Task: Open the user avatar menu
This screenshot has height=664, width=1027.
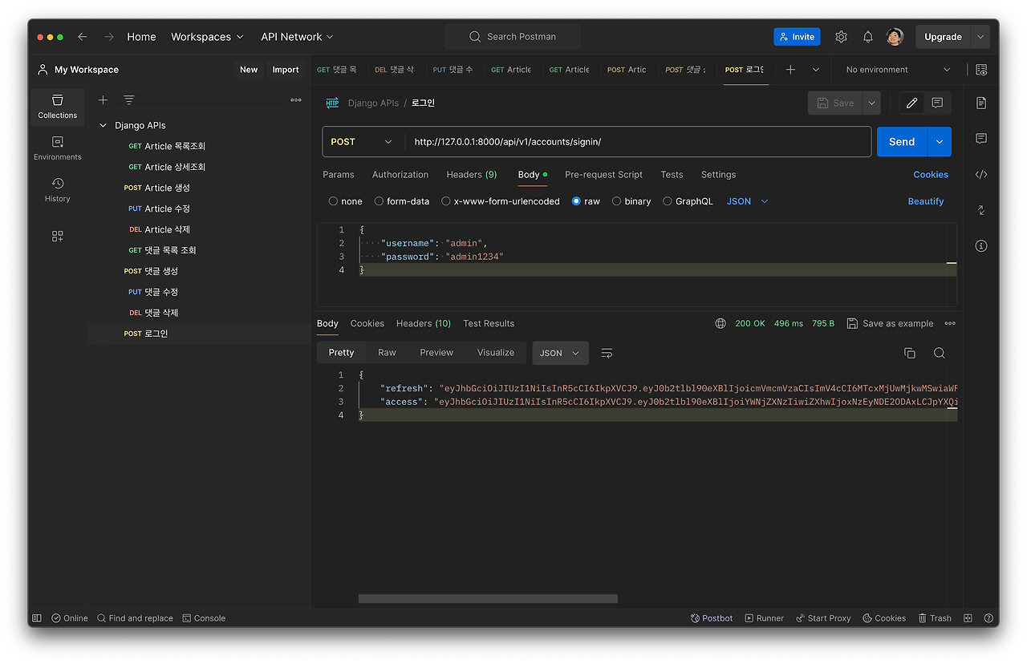Action: pyautogui.click(x=895, y=37)
